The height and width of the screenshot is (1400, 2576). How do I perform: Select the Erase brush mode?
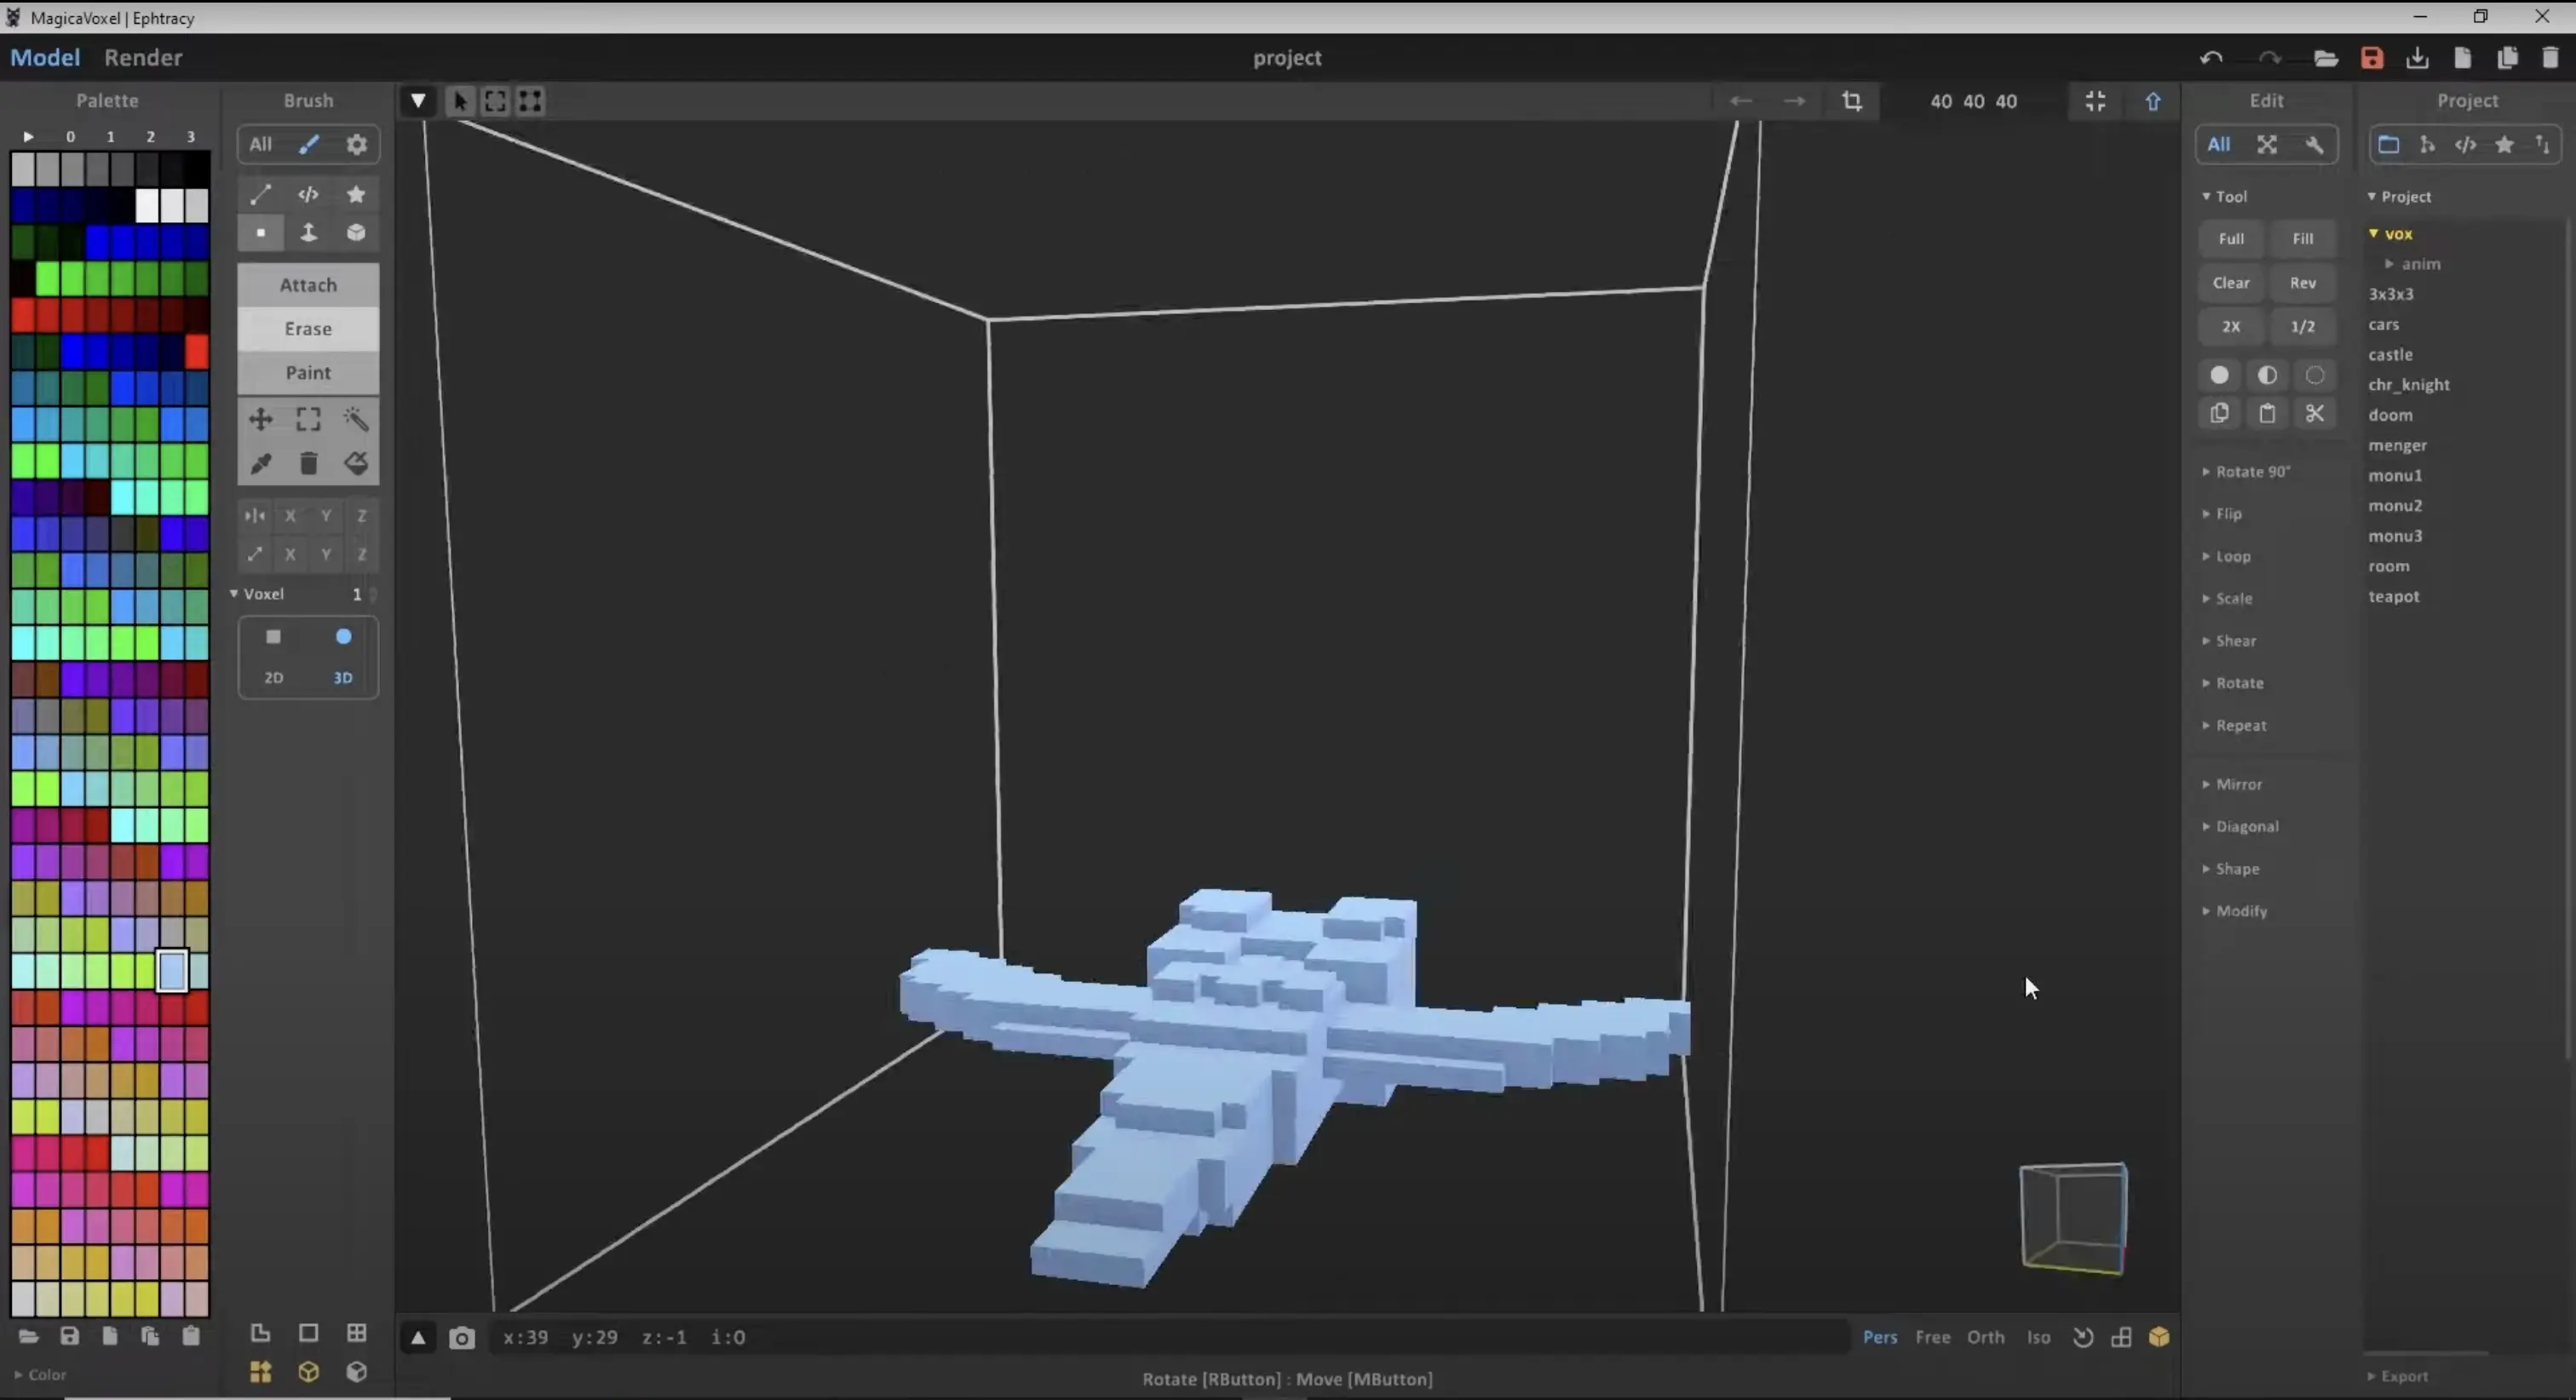[x=307, y=328]
